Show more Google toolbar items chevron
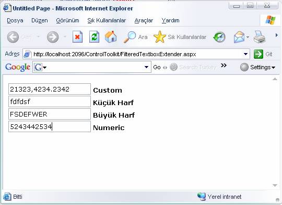Viewport: 282px width, 205px height. pos(224,65)
